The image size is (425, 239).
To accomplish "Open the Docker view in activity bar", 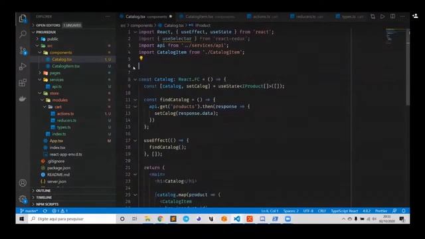I will 23,99.
